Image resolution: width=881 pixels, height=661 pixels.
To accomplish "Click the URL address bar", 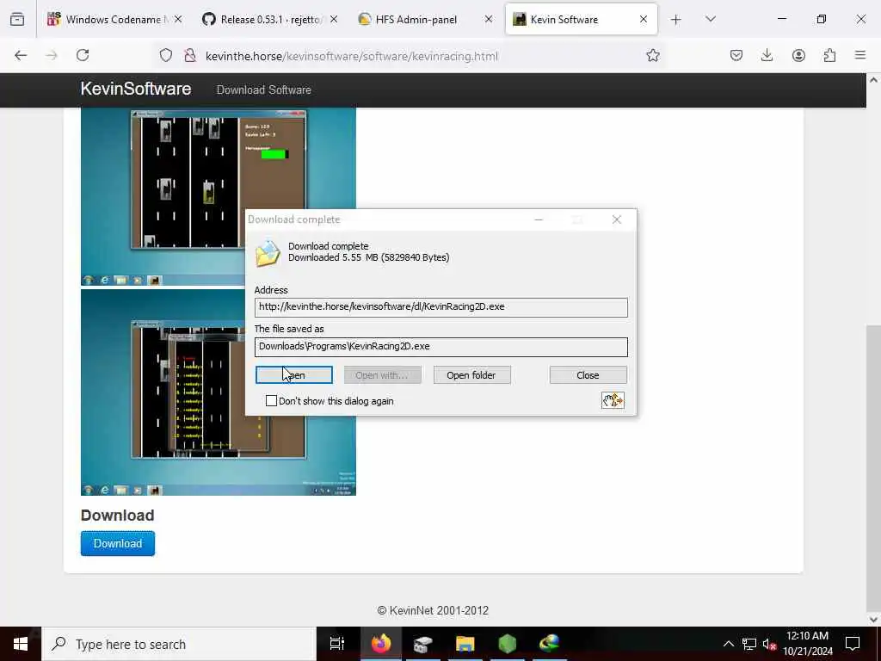I will (416, 56).
